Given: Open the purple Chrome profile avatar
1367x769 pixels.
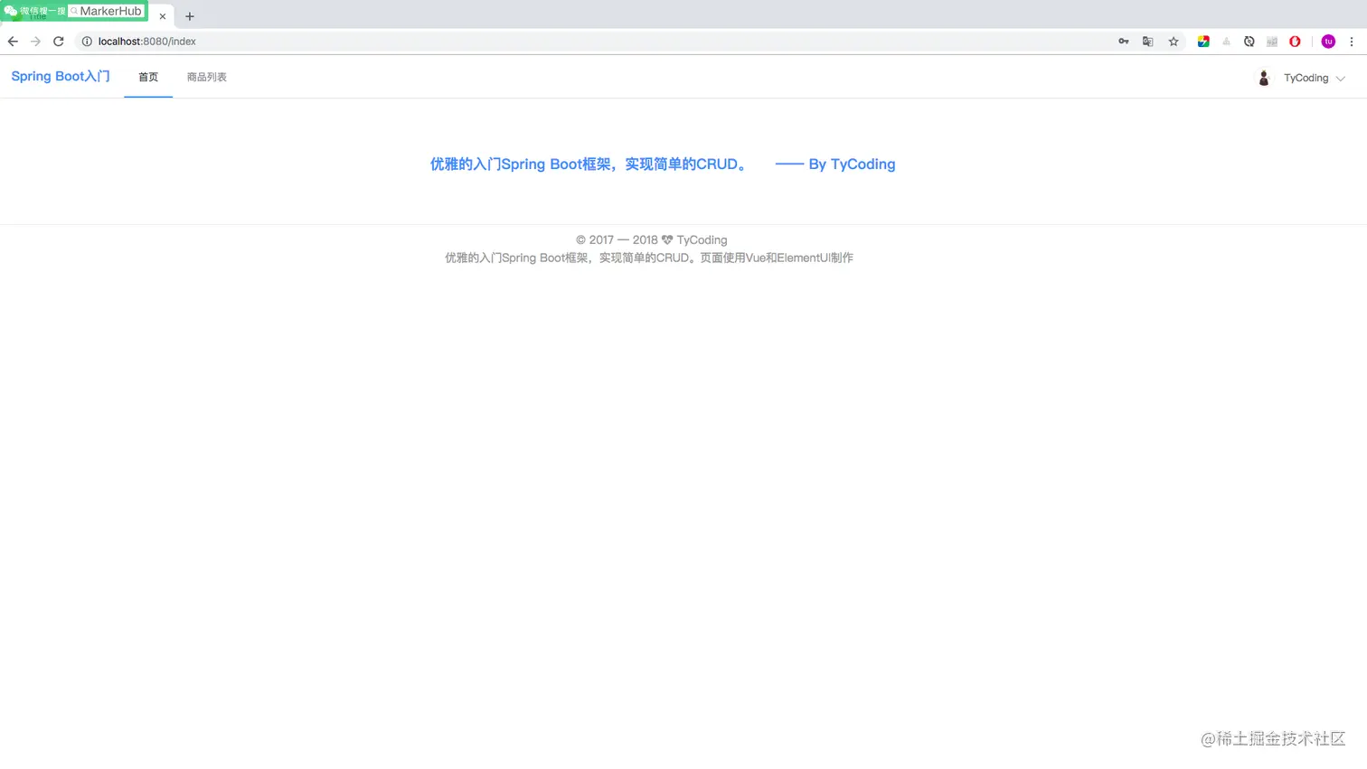Looking at the screenshot, I should coord(1328,42).
